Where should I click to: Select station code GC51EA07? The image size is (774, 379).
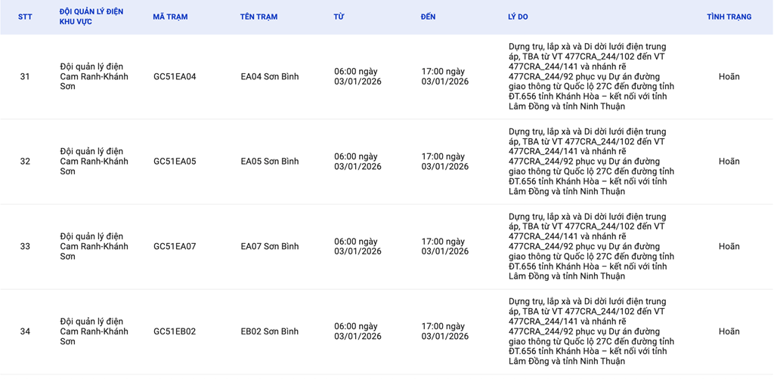175,246
